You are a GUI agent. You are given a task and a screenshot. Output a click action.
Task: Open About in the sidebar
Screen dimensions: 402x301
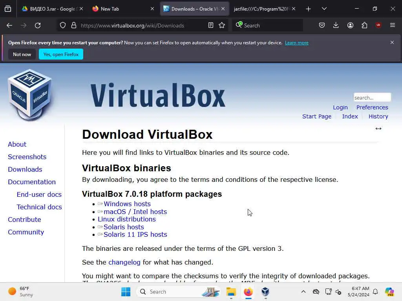(17, 144)
